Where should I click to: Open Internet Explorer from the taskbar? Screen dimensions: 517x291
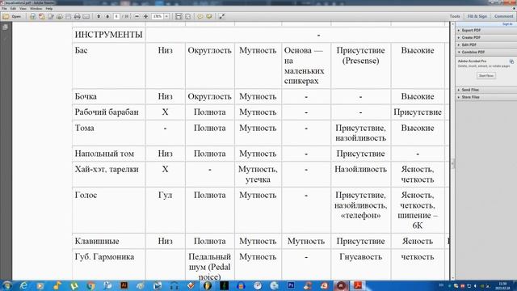click(x=23, y=285)
